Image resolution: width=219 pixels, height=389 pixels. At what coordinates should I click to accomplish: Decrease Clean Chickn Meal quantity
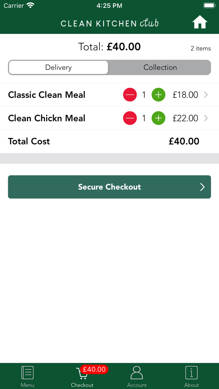click(130, 118)
